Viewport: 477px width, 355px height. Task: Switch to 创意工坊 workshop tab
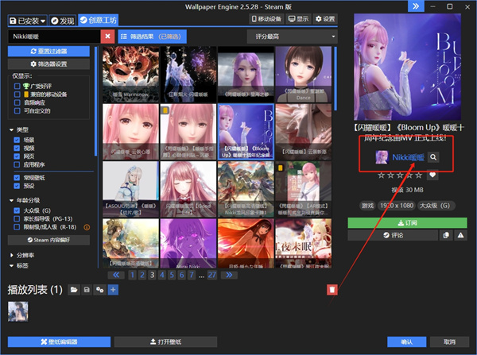[x=99, y=20]
